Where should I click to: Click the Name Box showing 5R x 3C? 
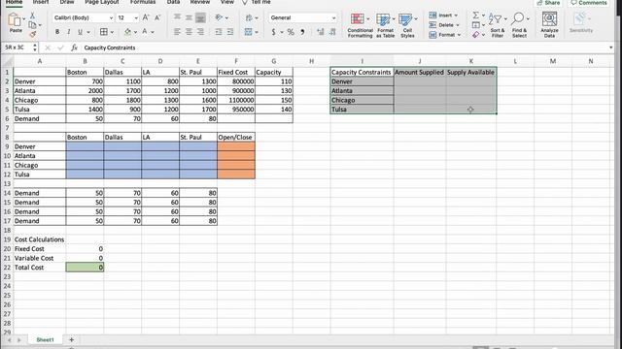click(19, 48)
